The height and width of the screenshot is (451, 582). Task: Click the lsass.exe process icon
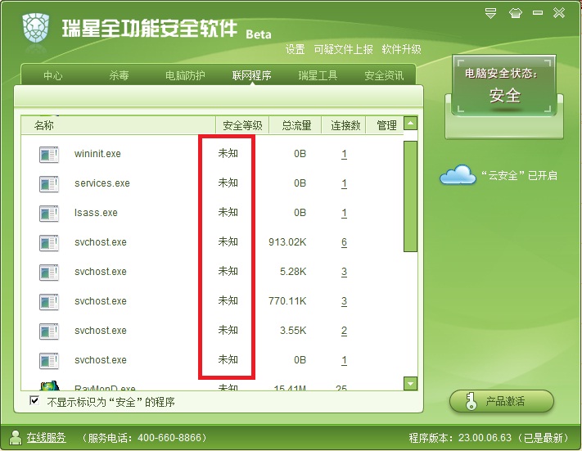pyautogui.click(x=48, y=213)
